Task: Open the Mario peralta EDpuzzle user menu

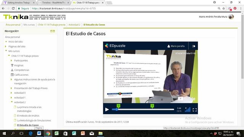Action: [176, 46]
